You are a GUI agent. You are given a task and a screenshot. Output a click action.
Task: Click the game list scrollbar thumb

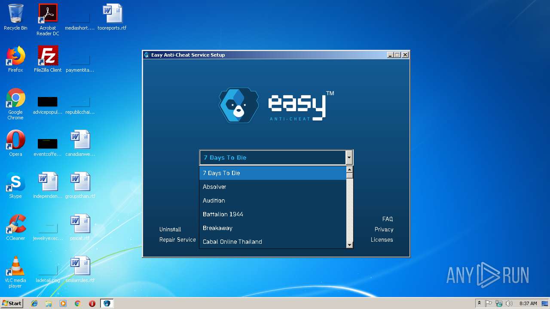pyautogui.click(x=349, y=176)
